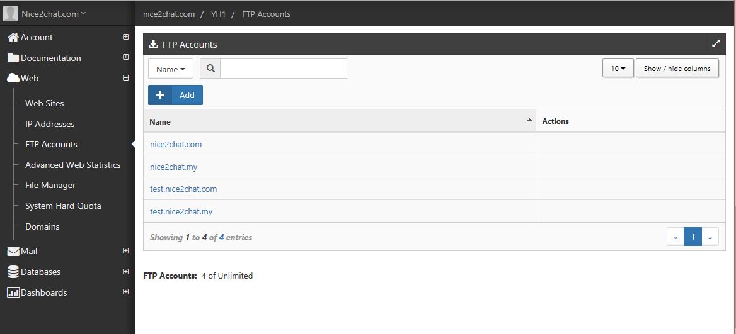Screen dimensions: 736x334
Task: Collapse the Web section minus toggle
Action: pos(126,78)
